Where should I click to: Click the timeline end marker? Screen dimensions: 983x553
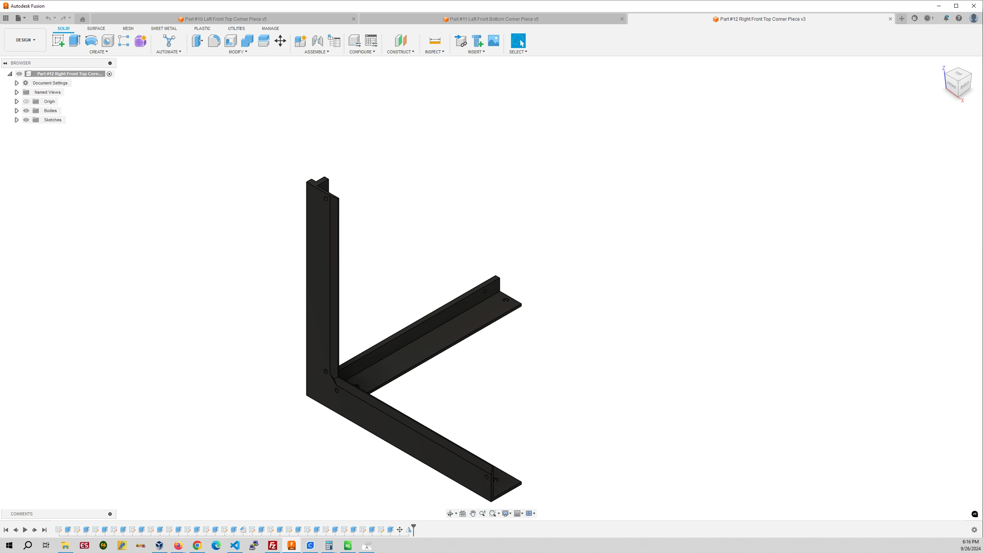414,529
